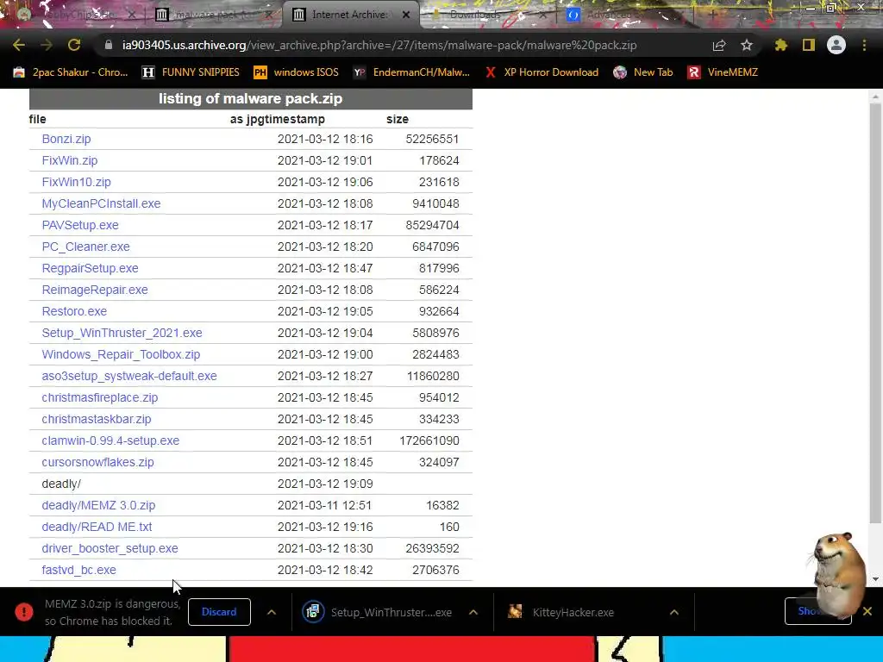Open the Chrome profile avatar
Image resolution: width=883 pixels, height=662 pixels.
[x=836, y=45]
